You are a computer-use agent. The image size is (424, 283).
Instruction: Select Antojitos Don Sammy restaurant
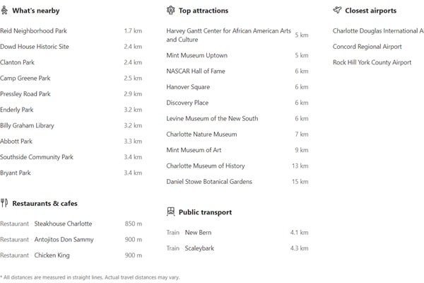(x=64, y=240)
